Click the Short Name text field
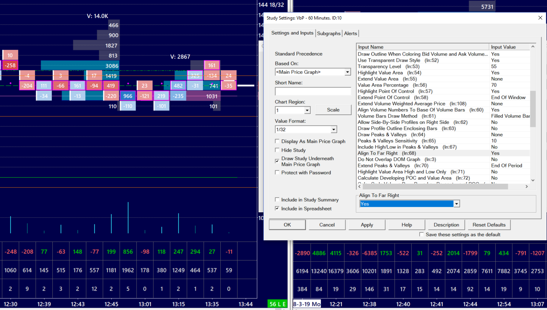 click(313, 91)
